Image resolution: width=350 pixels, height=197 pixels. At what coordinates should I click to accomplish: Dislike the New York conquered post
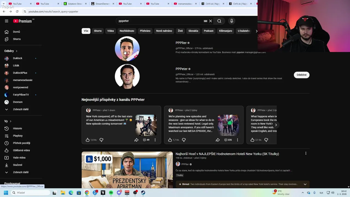coord(101,140)
